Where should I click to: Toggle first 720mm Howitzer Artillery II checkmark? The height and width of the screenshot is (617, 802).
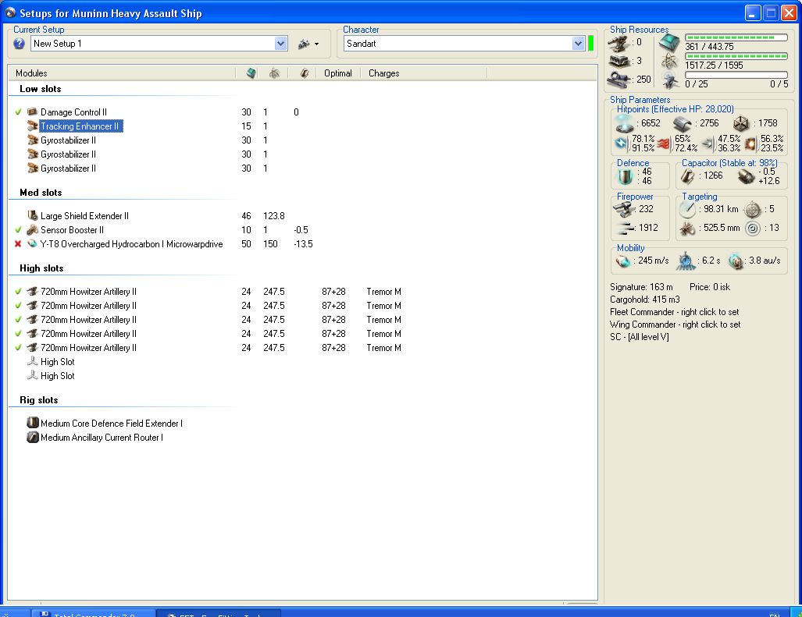18,291
